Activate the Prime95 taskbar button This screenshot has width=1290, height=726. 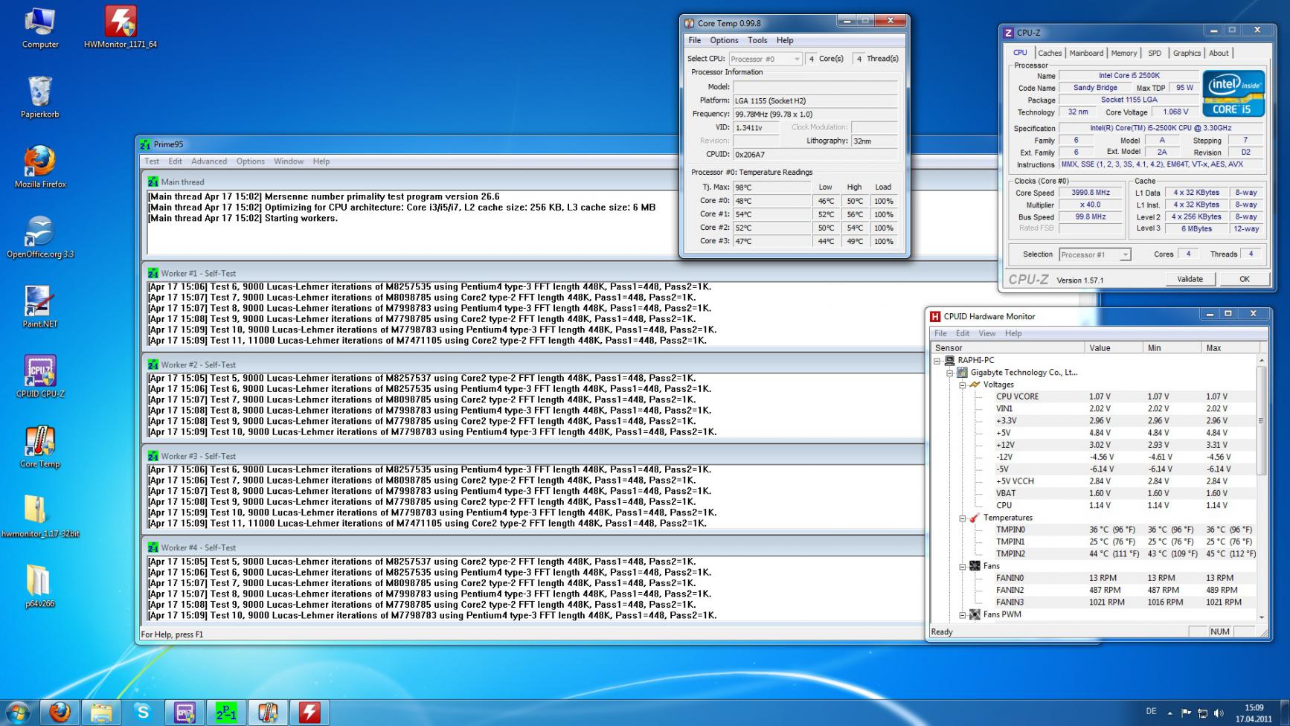[226, 713]
